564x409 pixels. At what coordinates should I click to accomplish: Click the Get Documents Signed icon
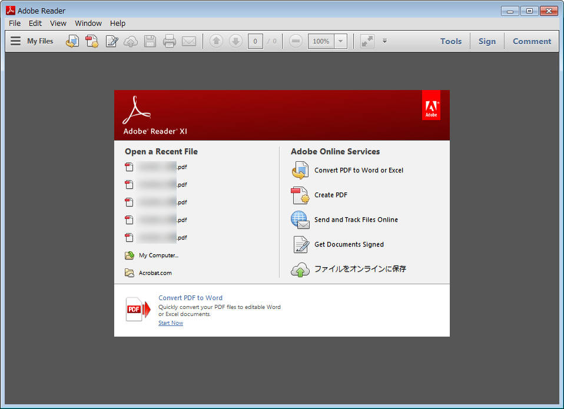point(301,244)
